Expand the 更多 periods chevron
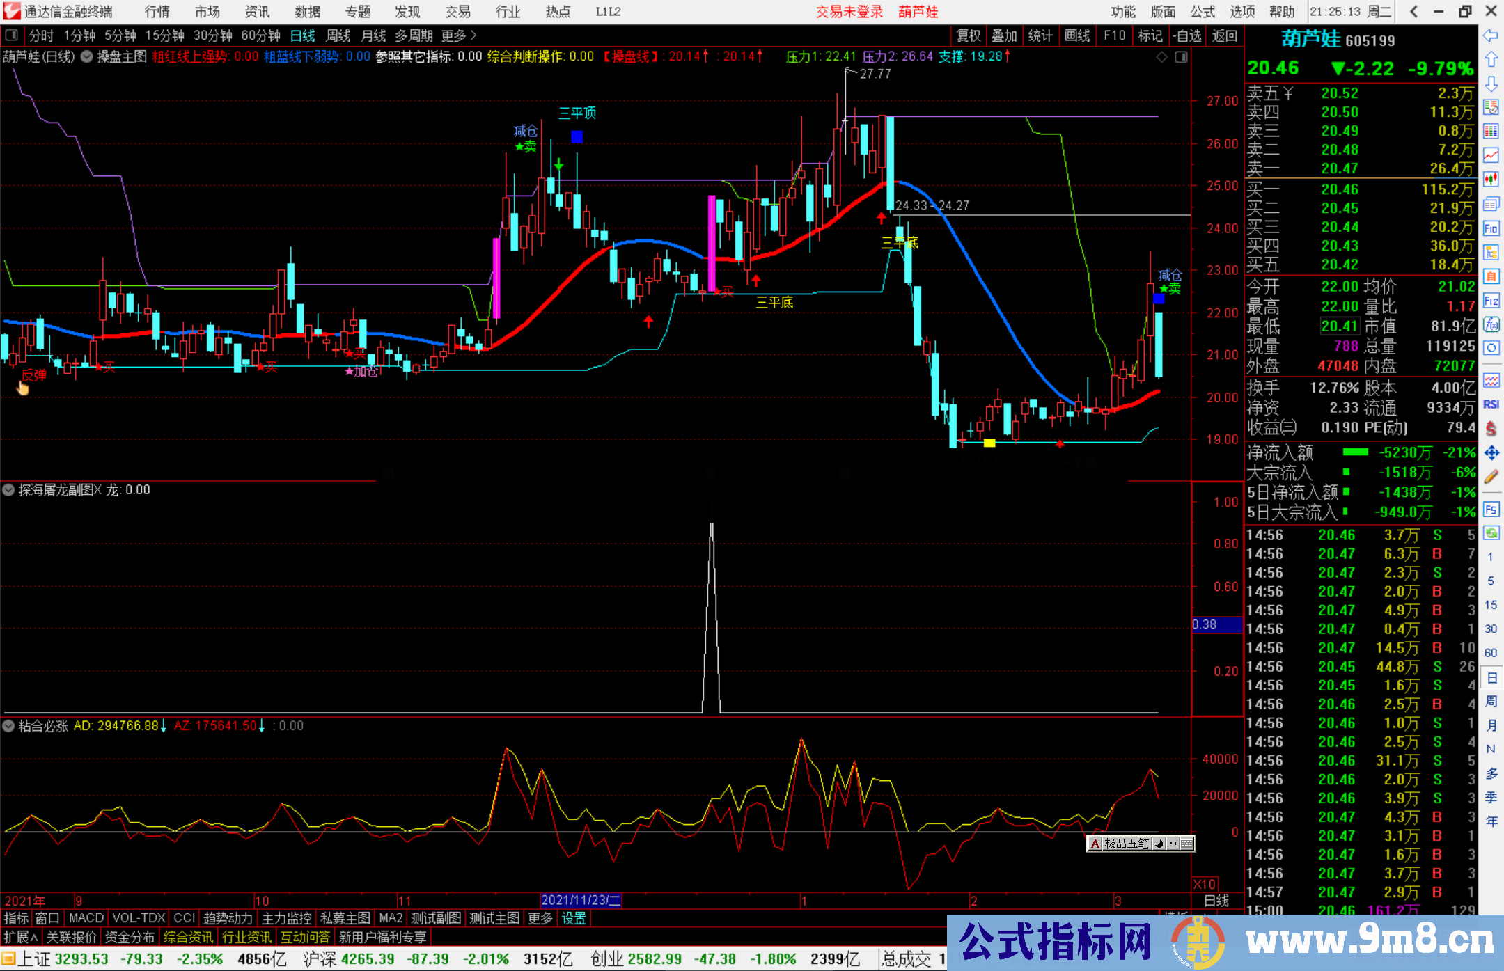 coord(474,35)
